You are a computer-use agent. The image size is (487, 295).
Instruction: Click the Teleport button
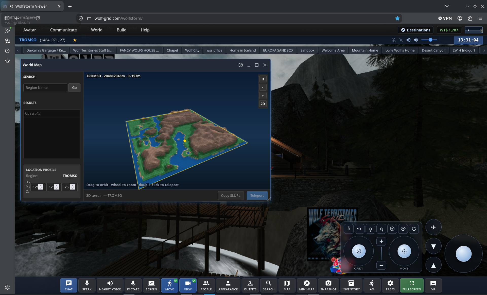(x=257, y=196)
